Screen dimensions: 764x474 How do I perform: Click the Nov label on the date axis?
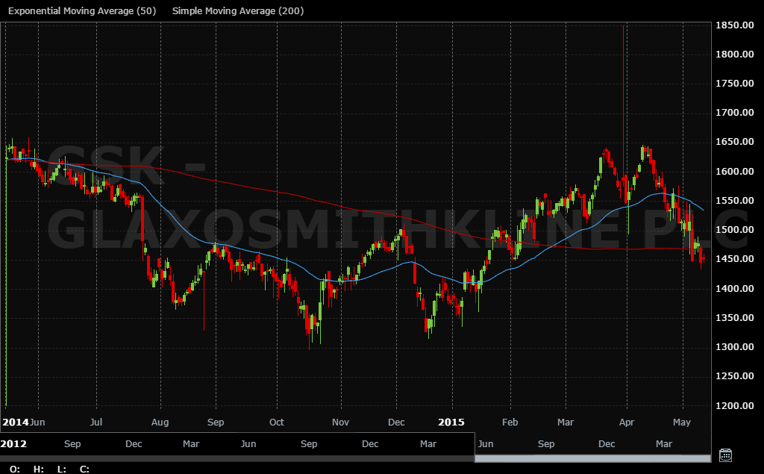point(340,422)
